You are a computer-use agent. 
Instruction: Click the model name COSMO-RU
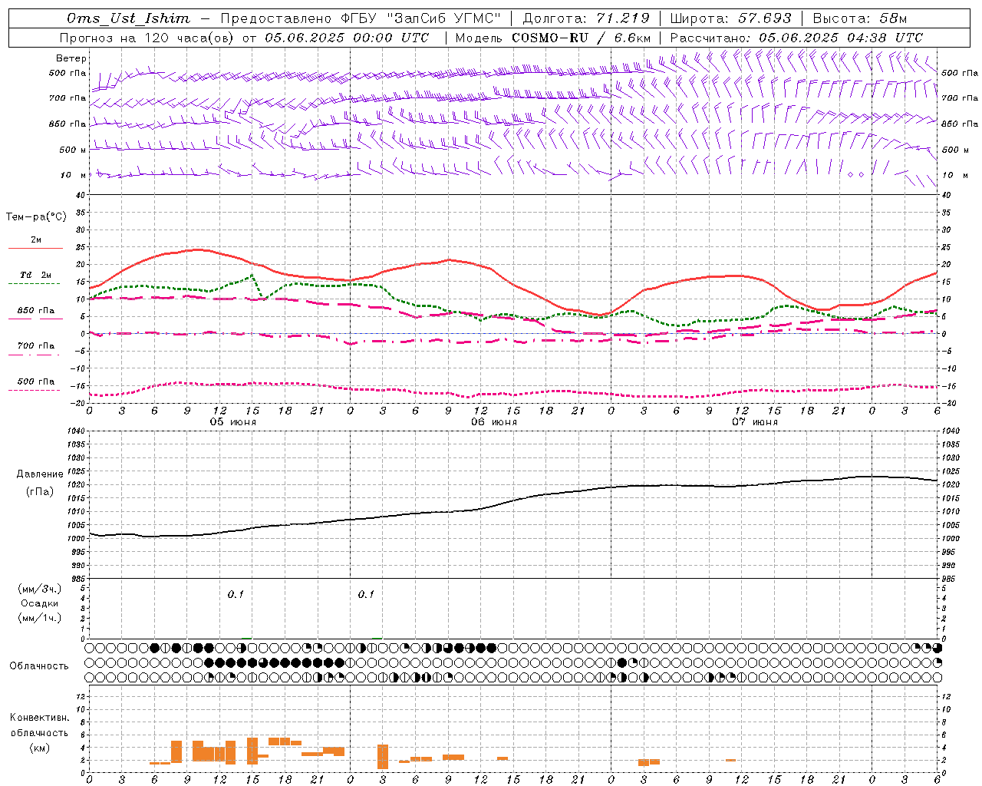pos(549,38)
